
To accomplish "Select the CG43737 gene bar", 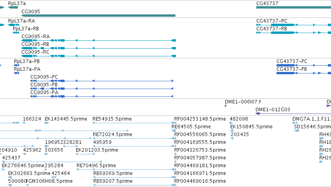I will pos(294,7).
